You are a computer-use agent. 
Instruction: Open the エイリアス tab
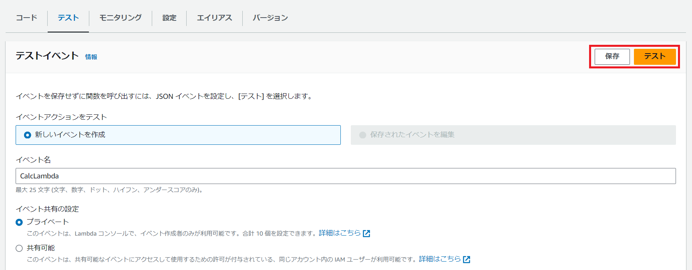click(x=214, y=18)
